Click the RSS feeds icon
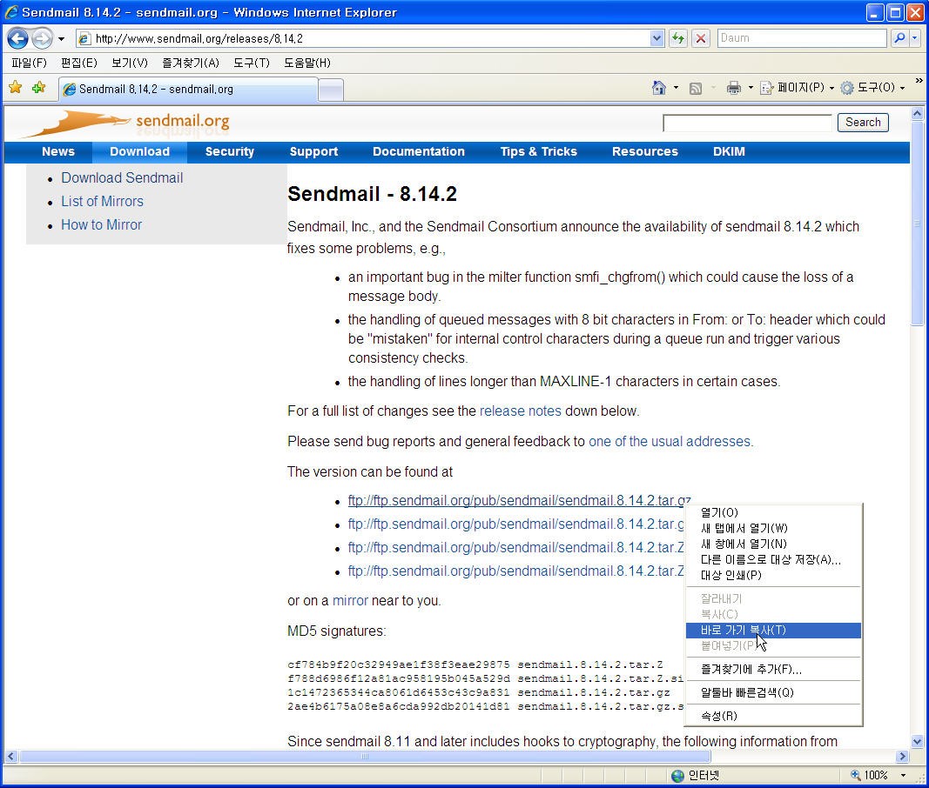This screenshot has height=788, width=929. point(696,88)
